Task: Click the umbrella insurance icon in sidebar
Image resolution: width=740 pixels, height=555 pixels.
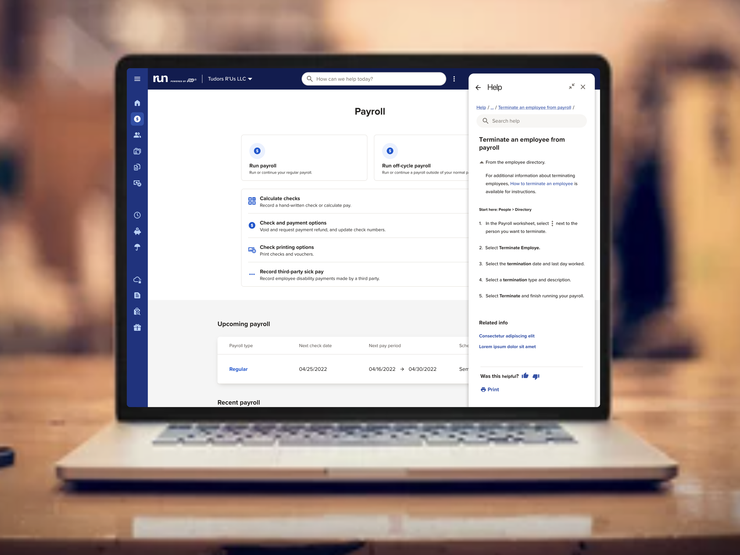Action: (137, 247)
